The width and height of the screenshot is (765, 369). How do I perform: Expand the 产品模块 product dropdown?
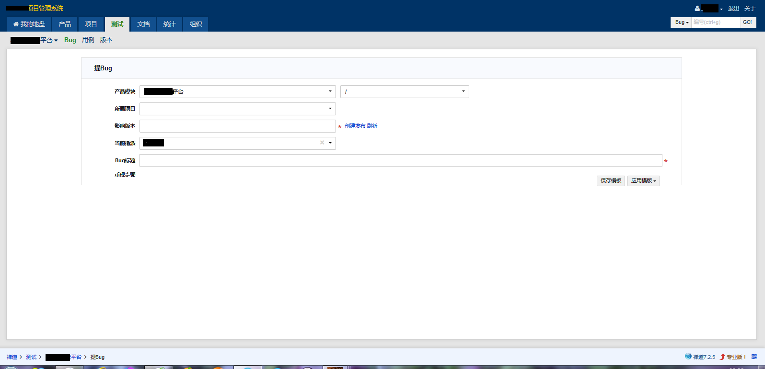(x=238, y=91)
